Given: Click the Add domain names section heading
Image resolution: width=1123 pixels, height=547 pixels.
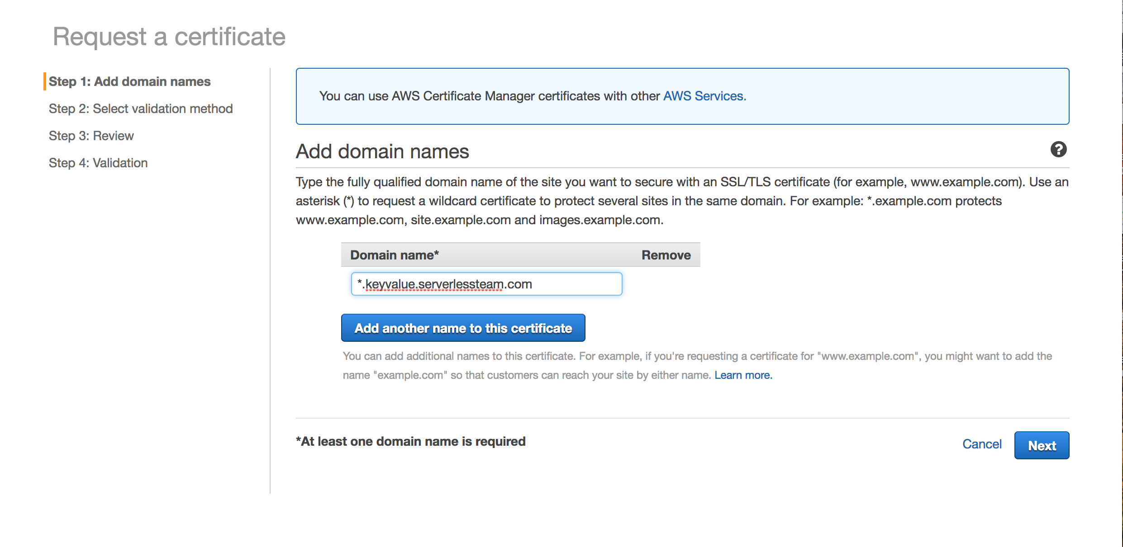Looking at the screenshot, I should pyautogui.click(x=382, y=151).
